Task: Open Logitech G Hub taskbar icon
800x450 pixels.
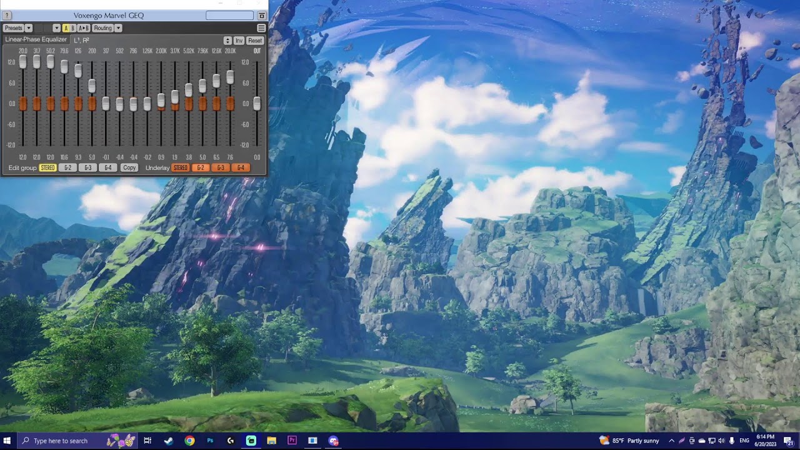Action: (x=231, y=441)
